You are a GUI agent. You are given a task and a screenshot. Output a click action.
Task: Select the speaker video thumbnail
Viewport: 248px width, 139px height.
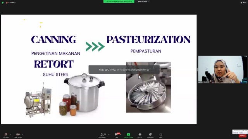point(223,69)
